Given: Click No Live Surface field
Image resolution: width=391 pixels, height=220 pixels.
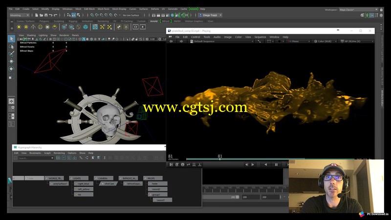Looking at the screenshot, I should coord(131,15).
